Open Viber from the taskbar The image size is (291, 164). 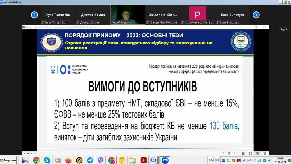101,160
